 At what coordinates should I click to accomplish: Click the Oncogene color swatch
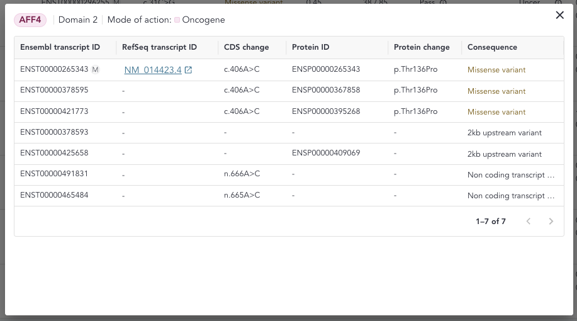click(177, 20)
